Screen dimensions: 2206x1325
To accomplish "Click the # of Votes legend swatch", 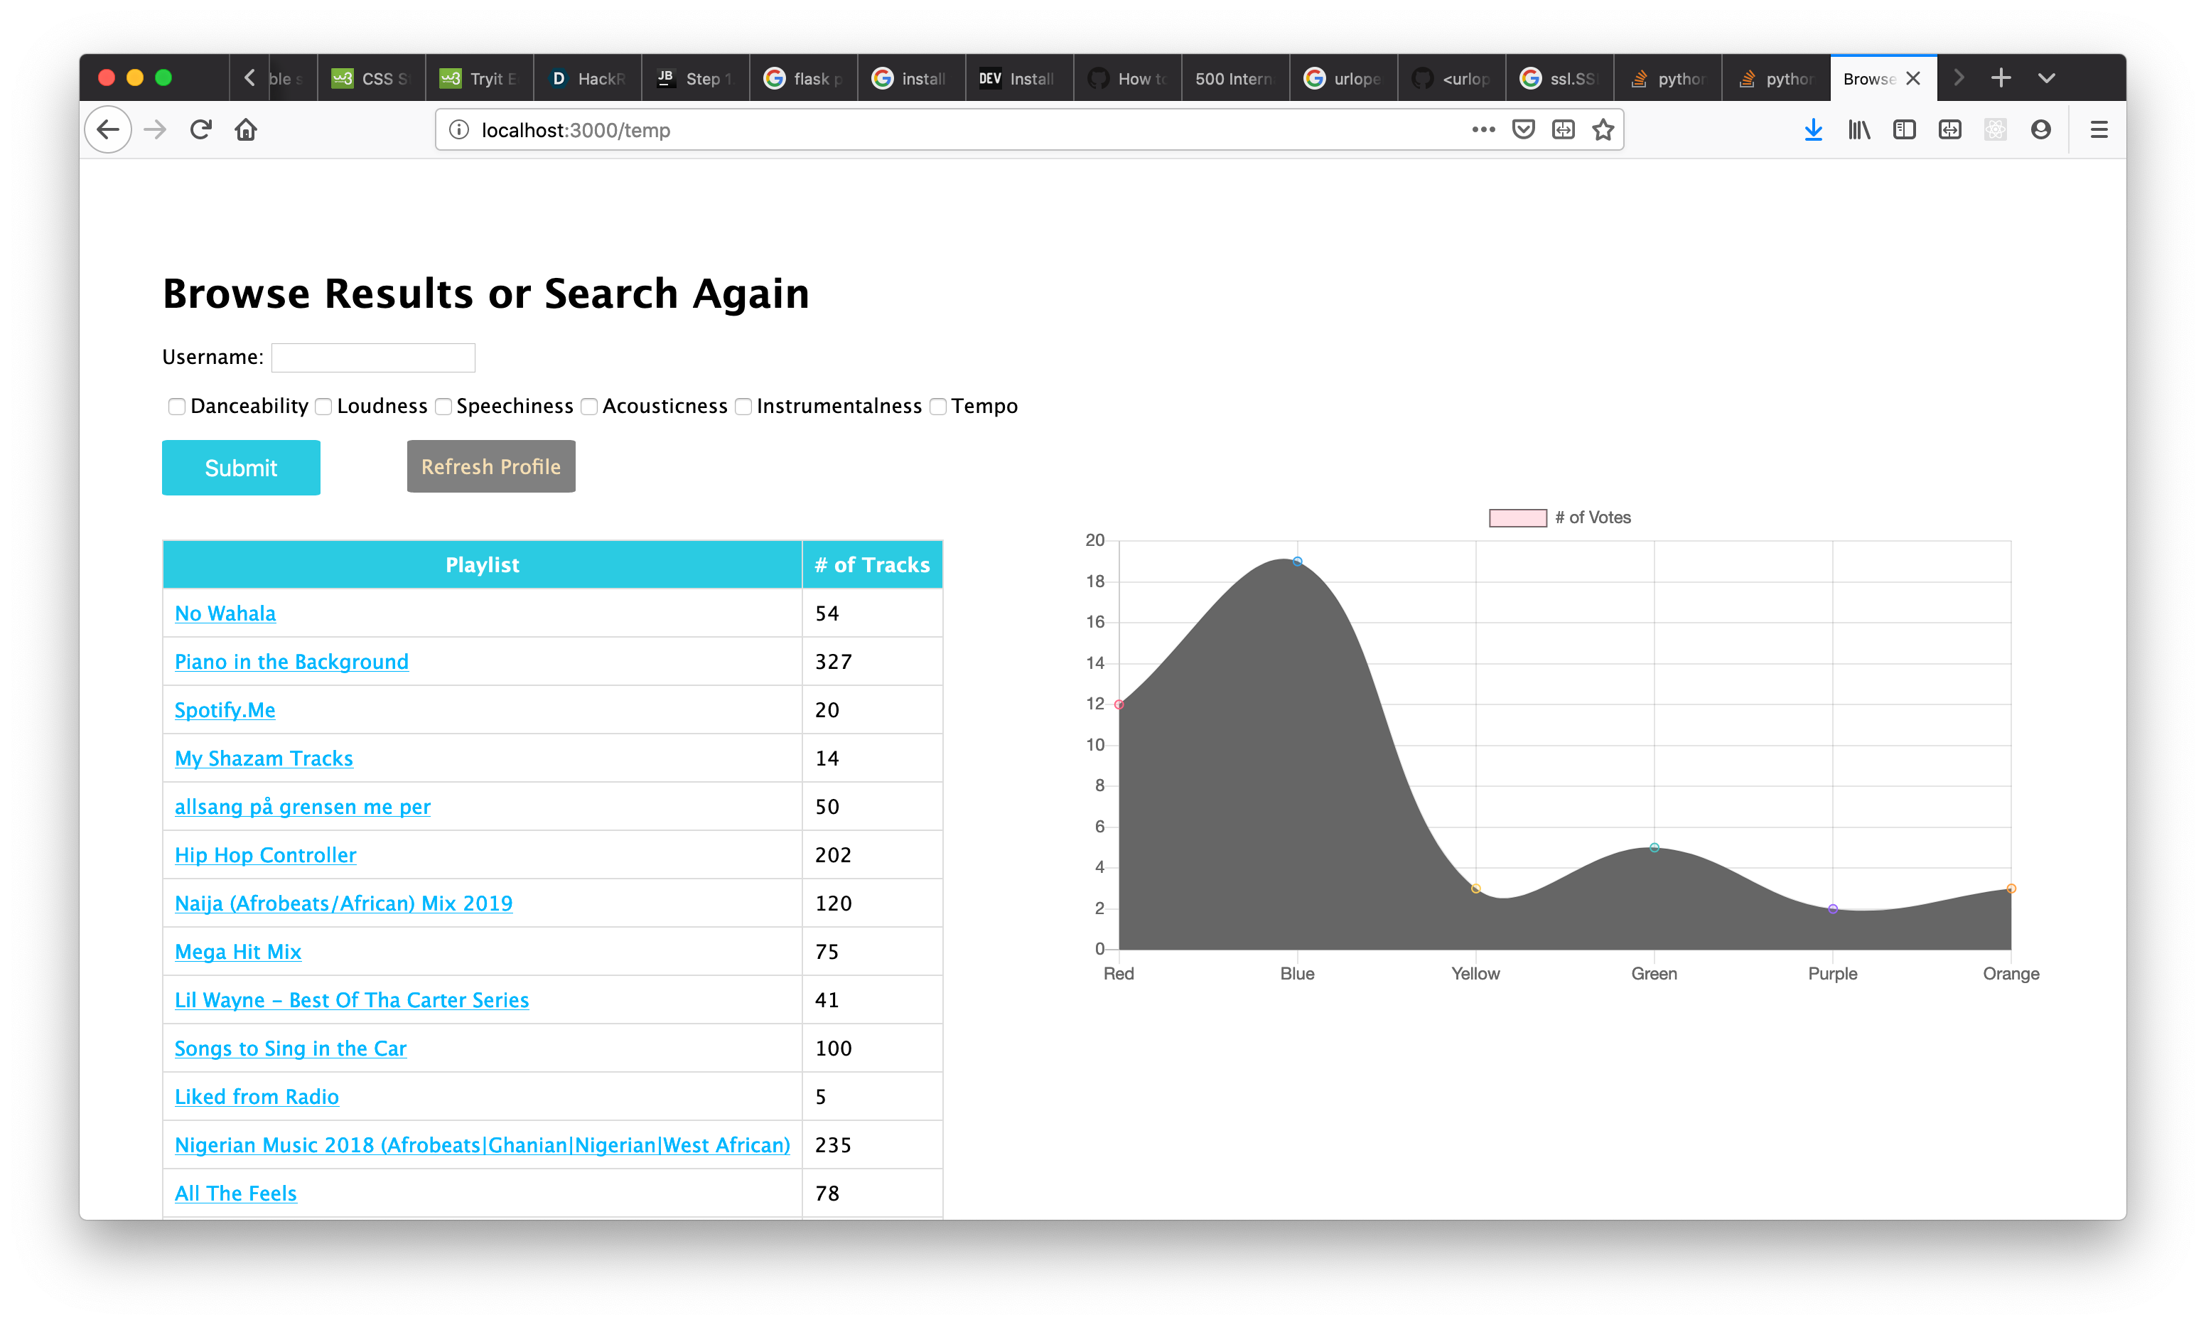I will click(1517, 518).
